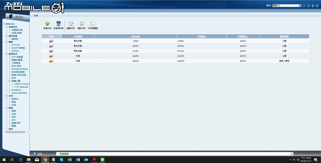Sort by the share path column header
The image size is (321, 163).
click(202, 36)
